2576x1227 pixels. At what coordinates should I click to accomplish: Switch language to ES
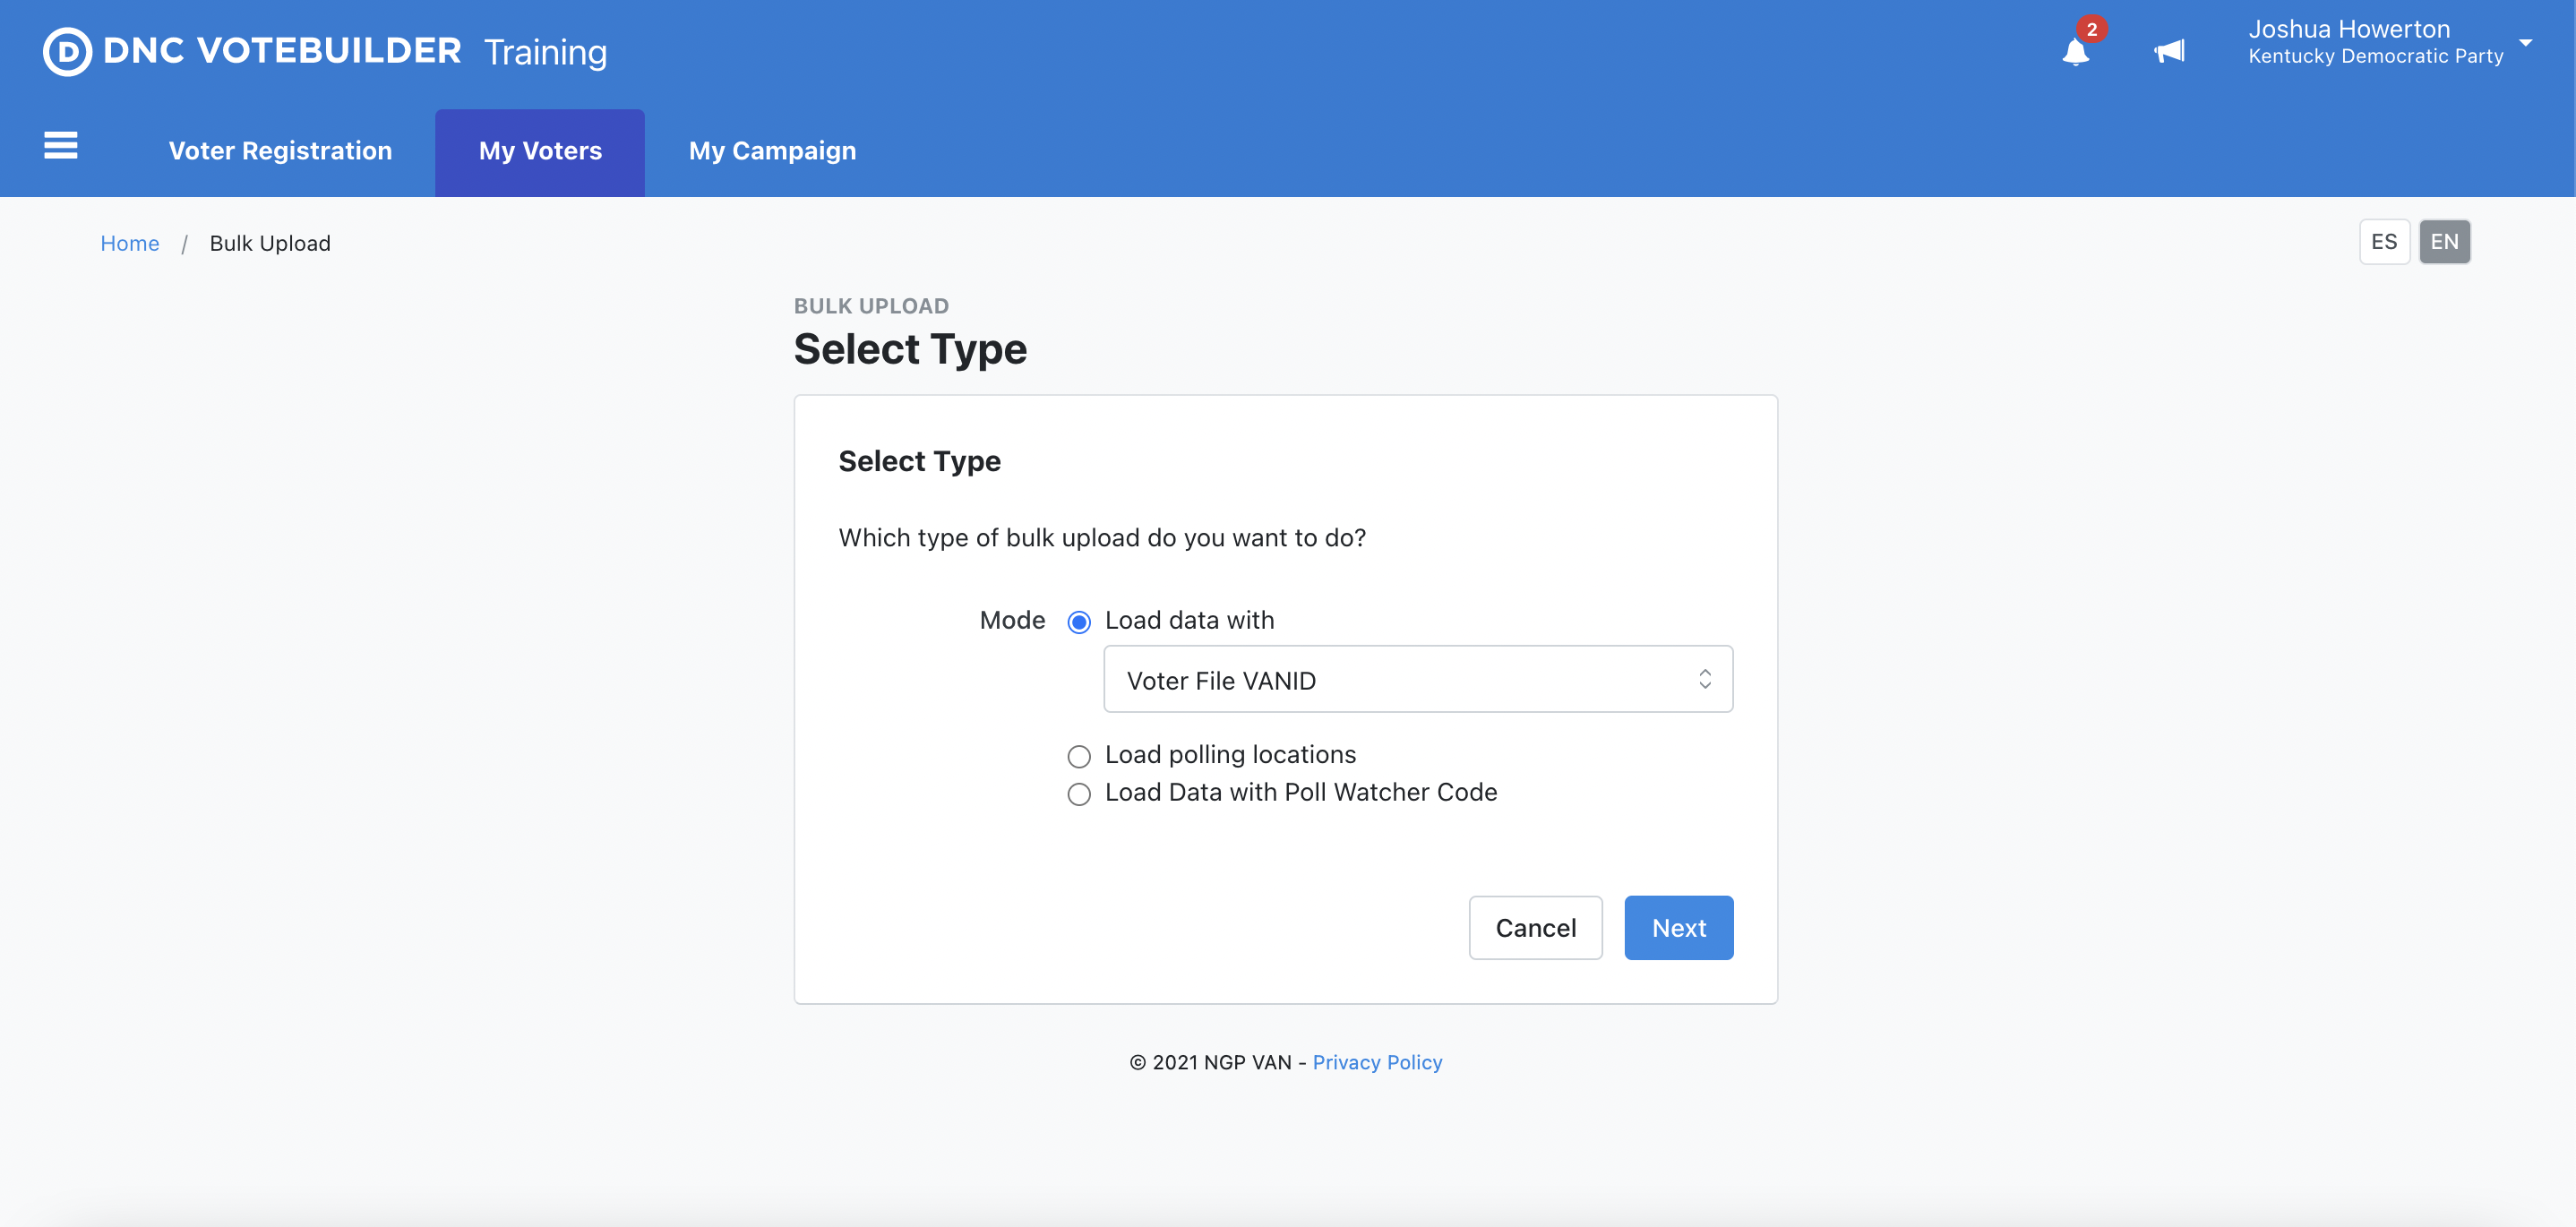pos(2383,242)
